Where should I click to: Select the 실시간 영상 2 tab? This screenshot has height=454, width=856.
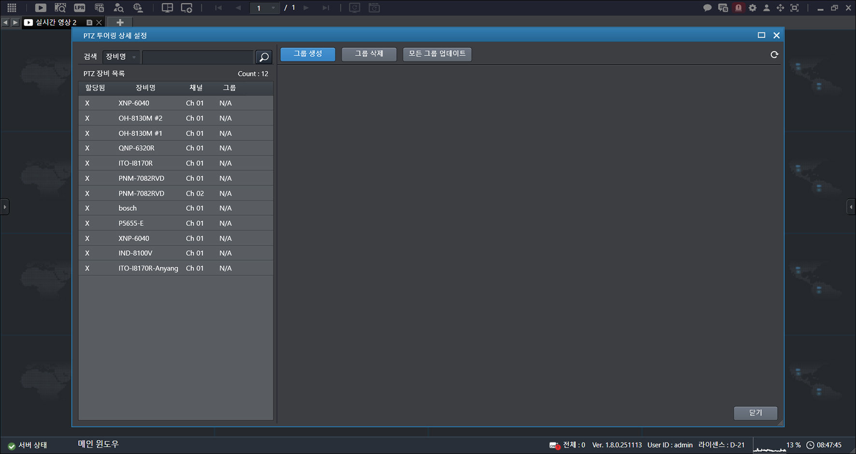[x=56, y=22]
